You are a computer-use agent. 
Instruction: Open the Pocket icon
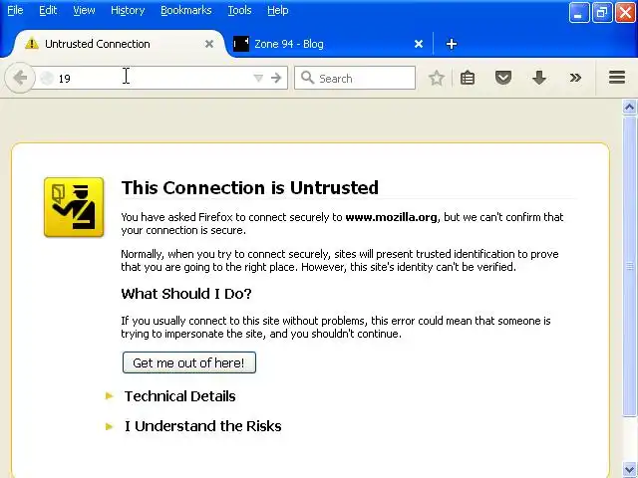503,78
